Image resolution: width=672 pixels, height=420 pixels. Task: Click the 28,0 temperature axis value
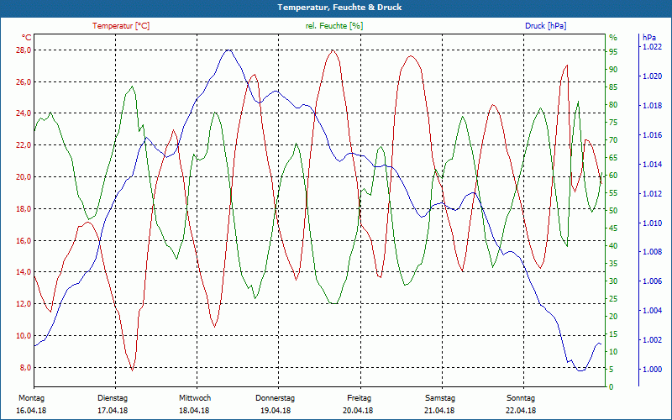[x=24, y=50]
